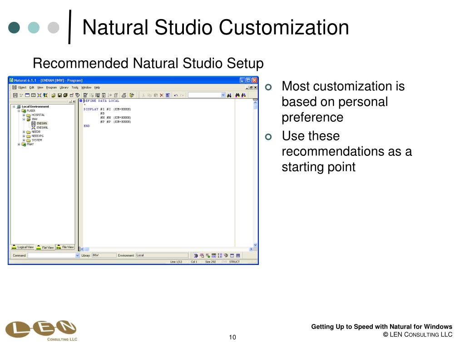
Task: Click the copy icon in toolbar
Action: click(149, 95)
